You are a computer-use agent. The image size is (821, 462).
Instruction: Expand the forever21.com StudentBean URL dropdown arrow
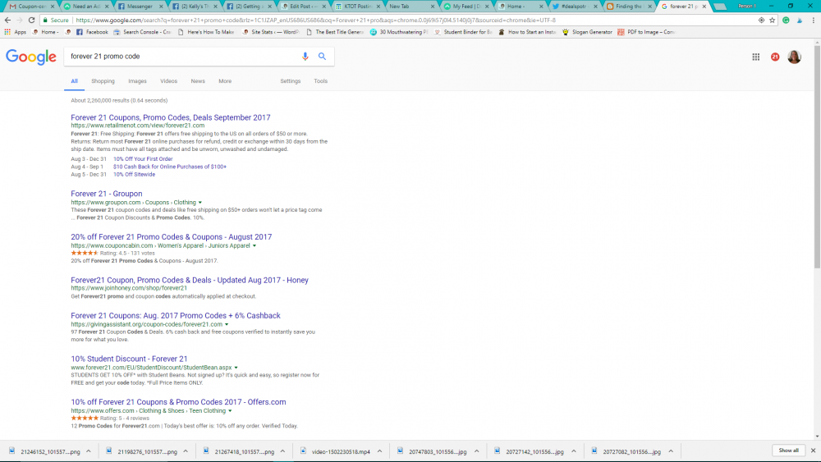tap(236, 368)
